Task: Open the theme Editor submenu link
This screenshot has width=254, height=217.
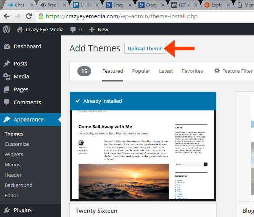Action: tap(11, 195)
